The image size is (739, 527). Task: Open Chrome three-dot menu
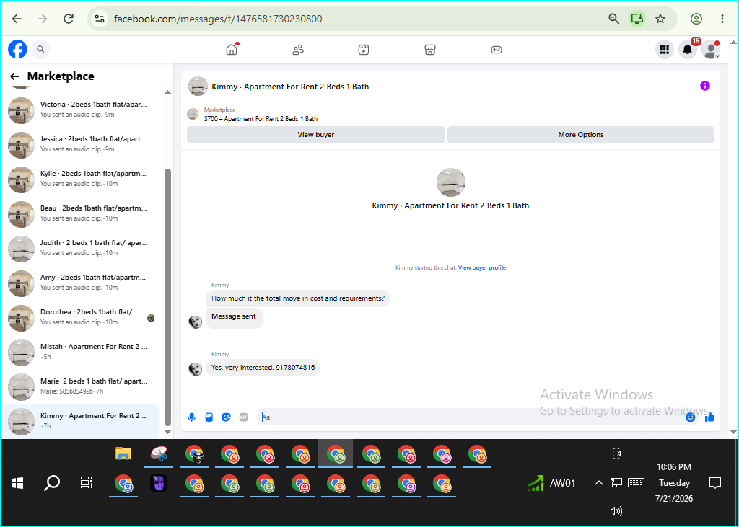pyautogui.click(x=722, y=19)
